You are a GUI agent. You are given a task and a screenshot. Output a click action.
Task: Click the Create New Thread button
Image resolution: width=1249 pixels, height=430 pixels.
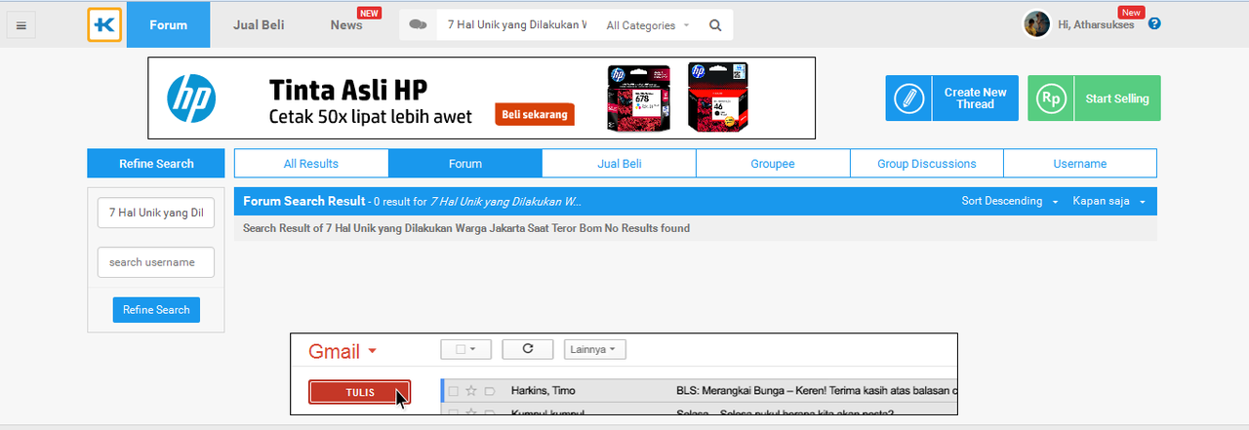point(952,98)
